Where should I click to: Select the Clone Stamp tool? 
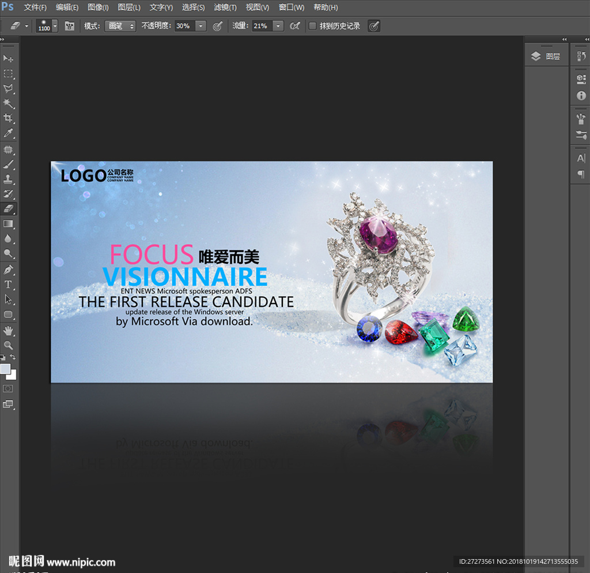(x=9, y=179)
